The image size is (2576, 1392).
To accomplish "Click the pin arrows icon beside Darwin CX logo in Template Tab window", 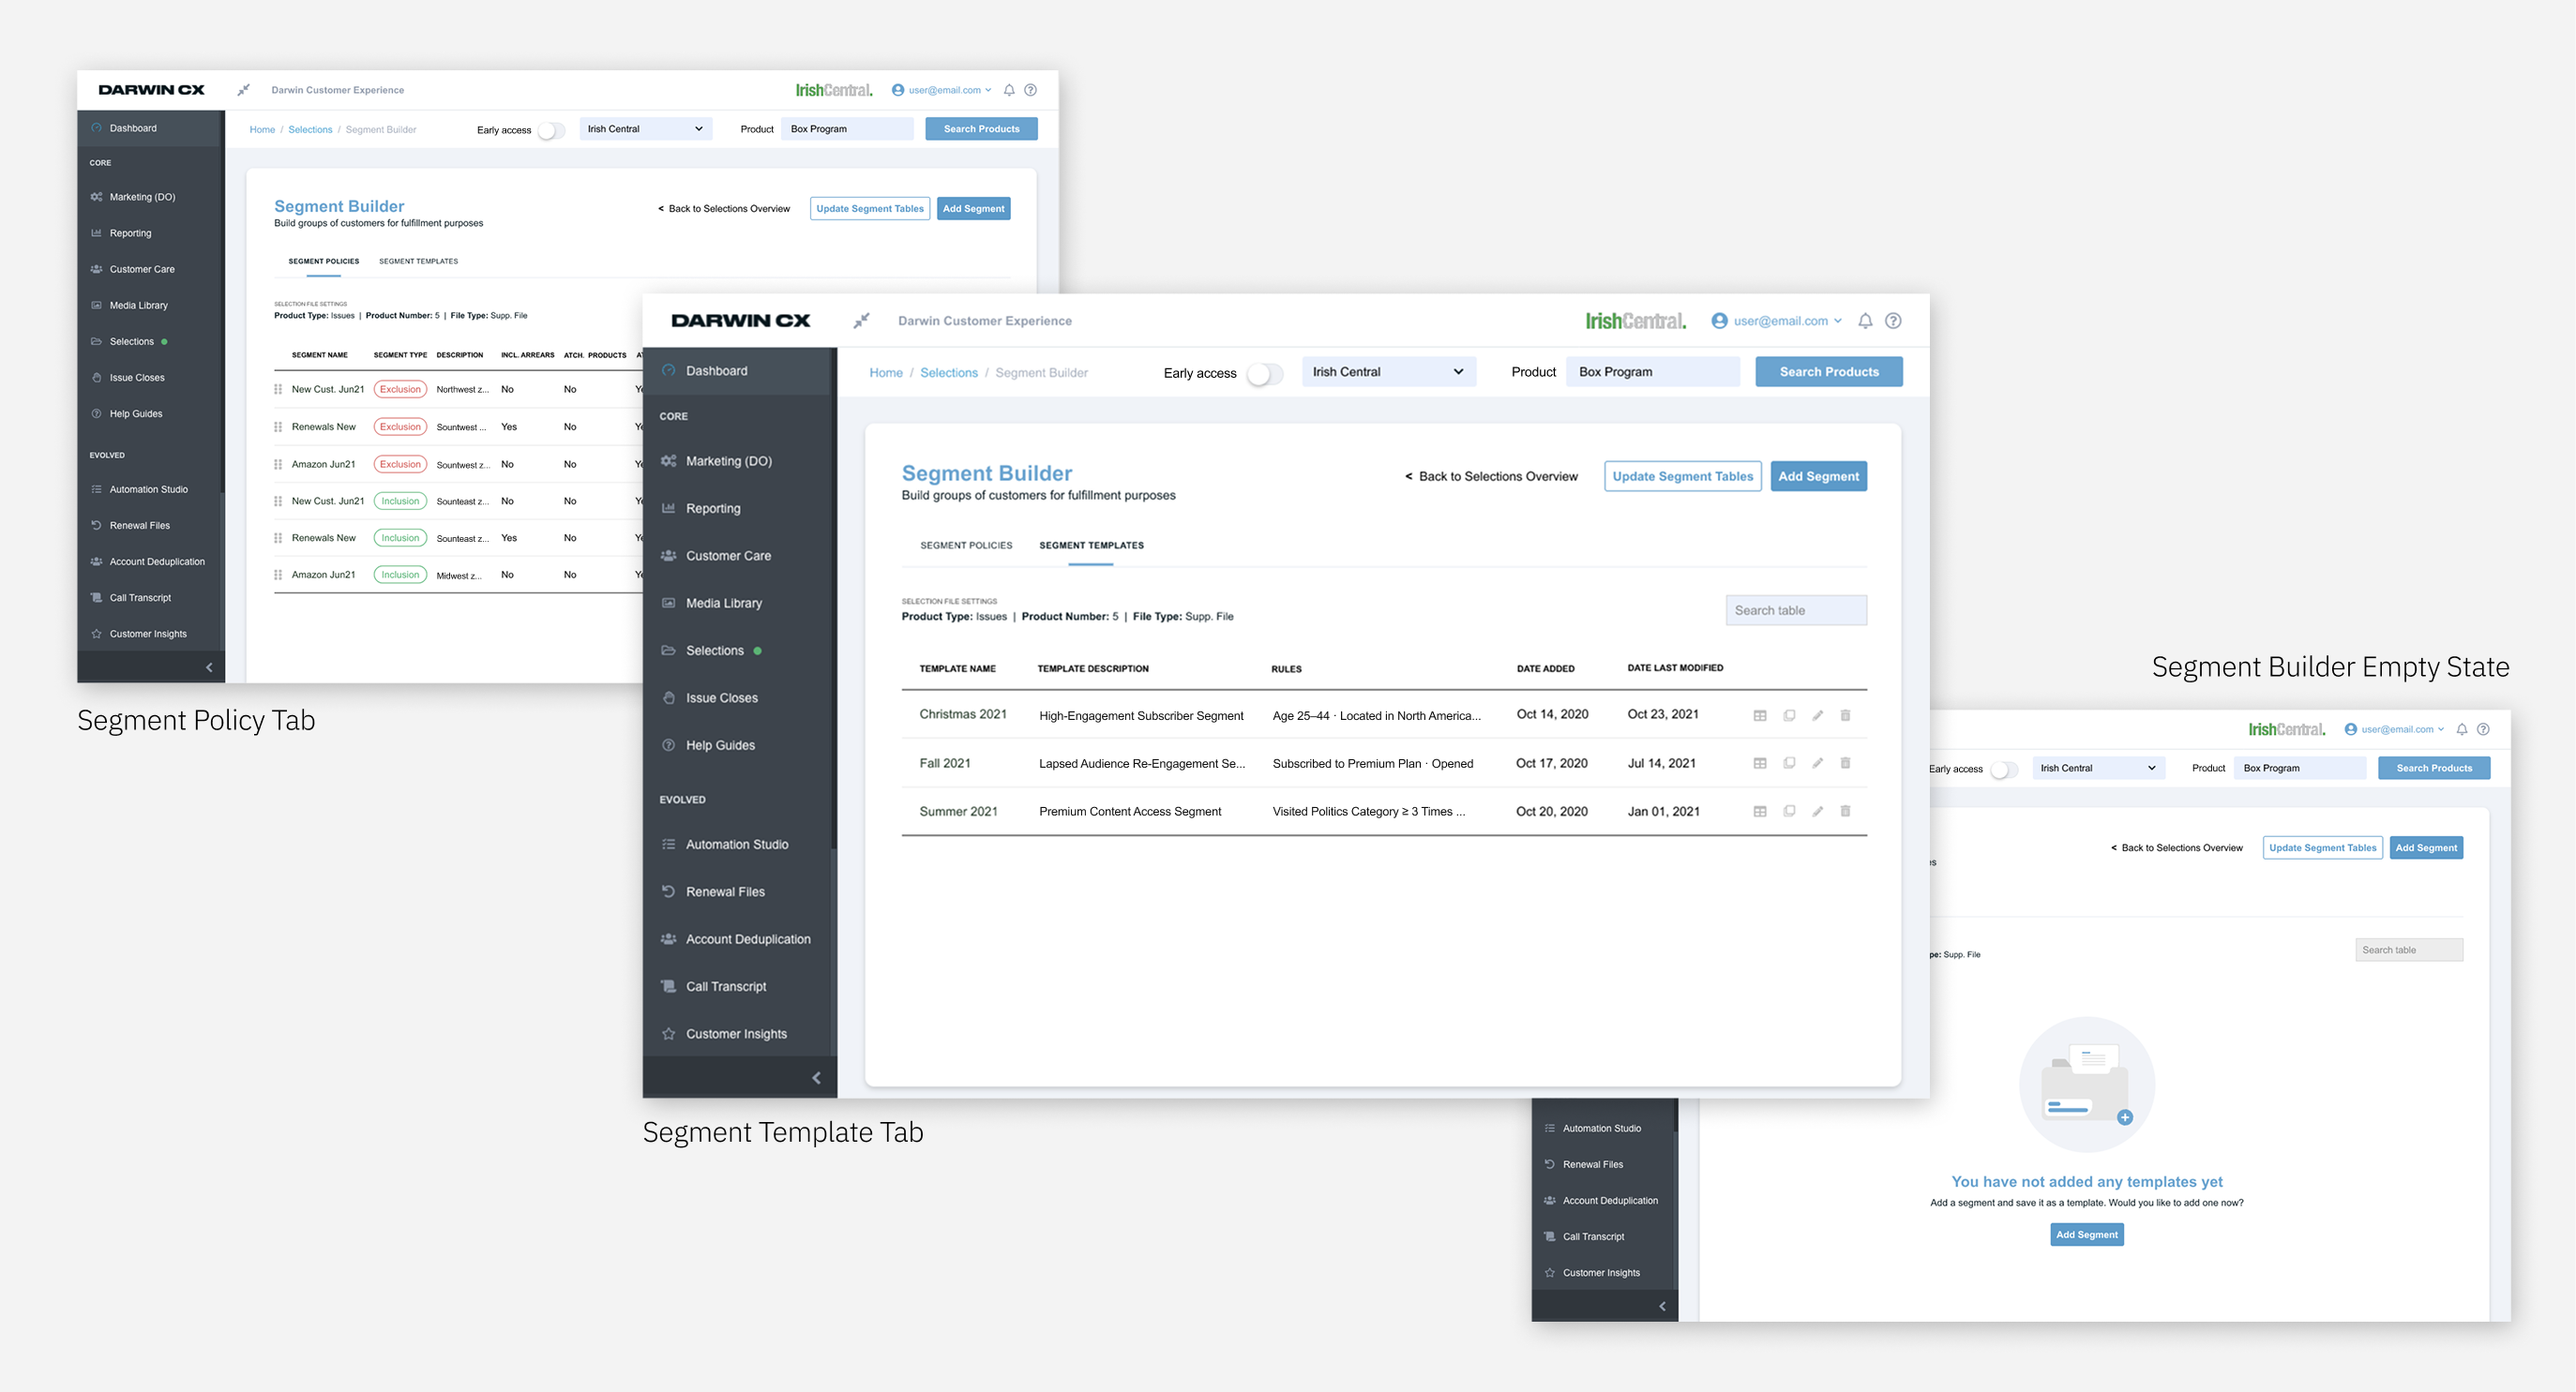I will pyautogui.click(x=861, y=321).
